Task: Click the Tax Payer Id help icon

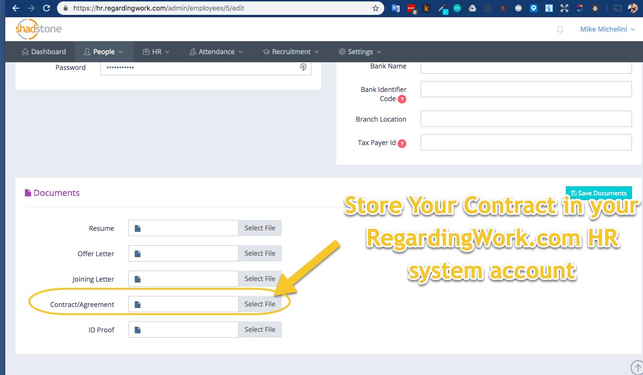Action: click(x=402, y=143)
